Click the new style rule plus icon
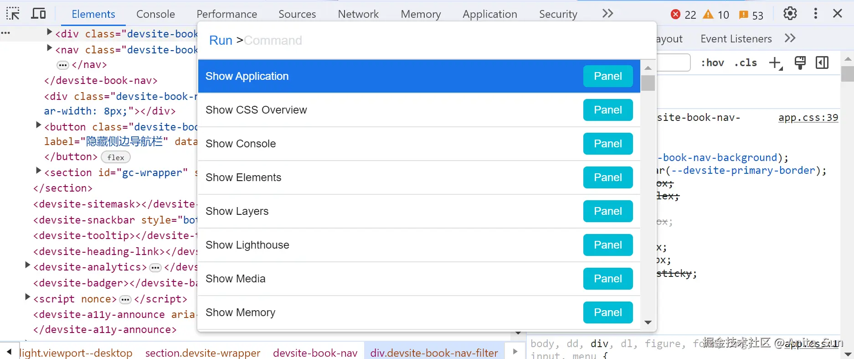Image resolution: width=854 pixels, height=359 pixels. (x=776, y=63)
